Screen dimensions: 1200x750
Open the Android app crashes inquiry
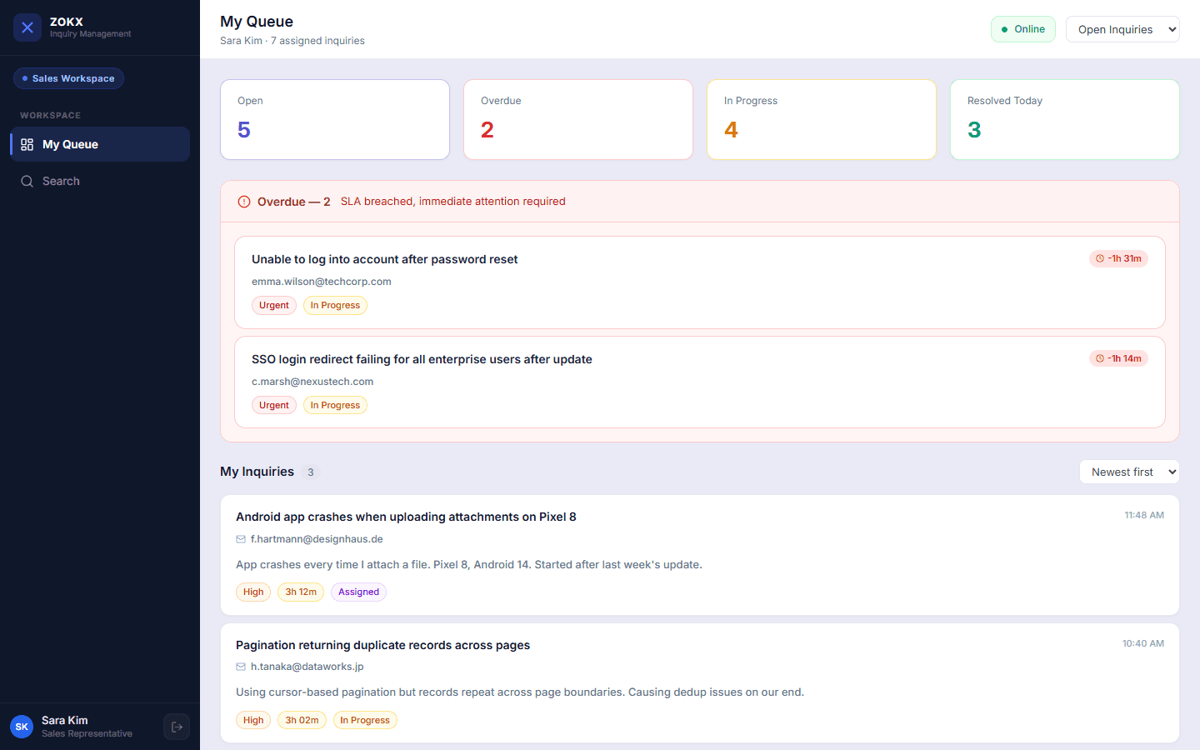tap(700, 555)
